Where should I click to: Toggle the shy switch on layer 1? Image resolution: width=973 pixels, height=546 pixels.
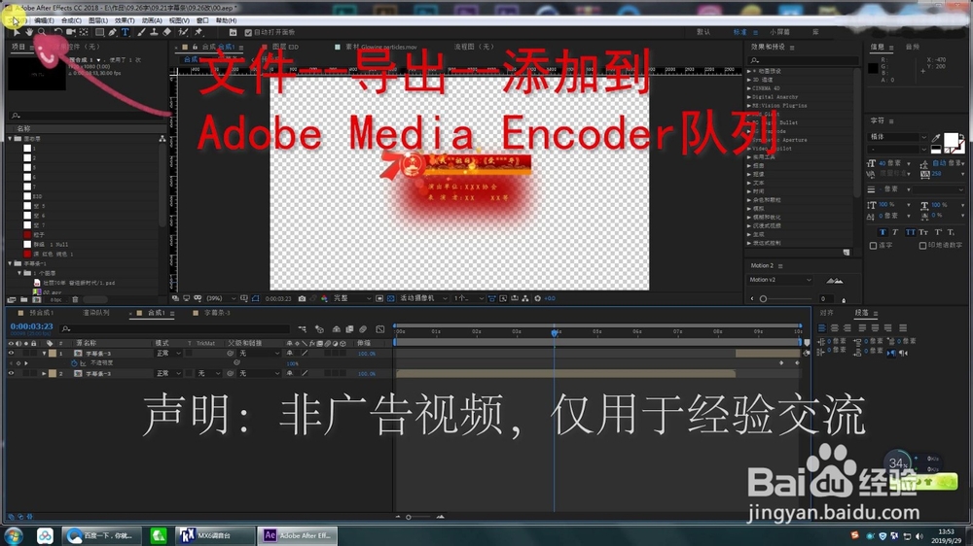289,354
